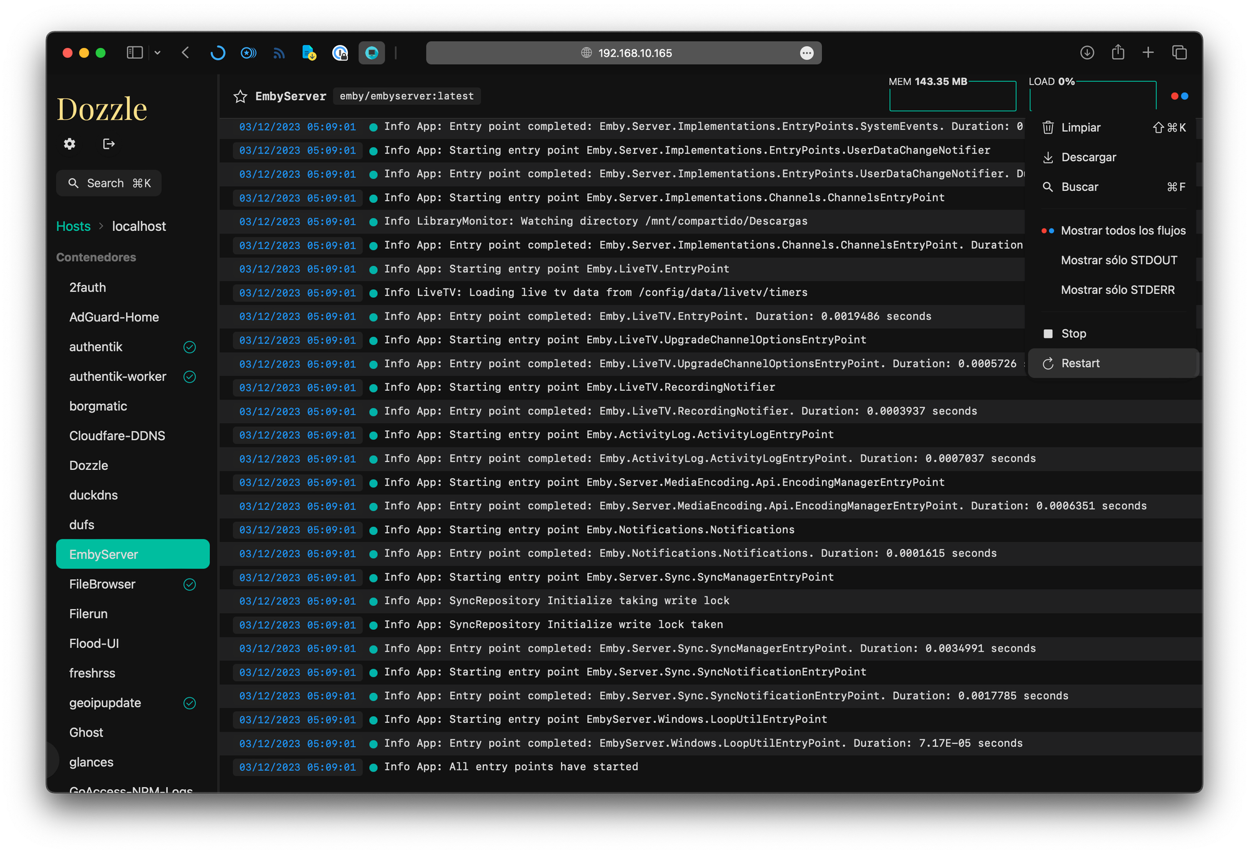The image size is (1249, 854).
Task: Click the health check icon next to FileBrowser
Action: [x=190, y=584]
